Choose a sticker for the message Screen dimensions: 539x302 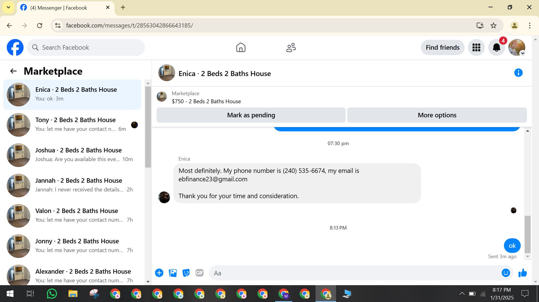[186, 273]
